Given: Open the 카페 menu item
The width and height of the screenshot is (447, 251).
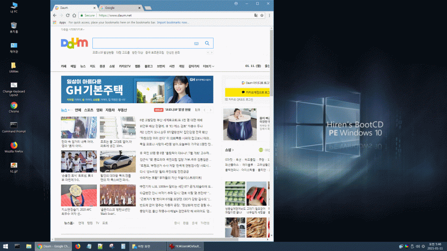Looking at the screenshot, I should [63, 66].
